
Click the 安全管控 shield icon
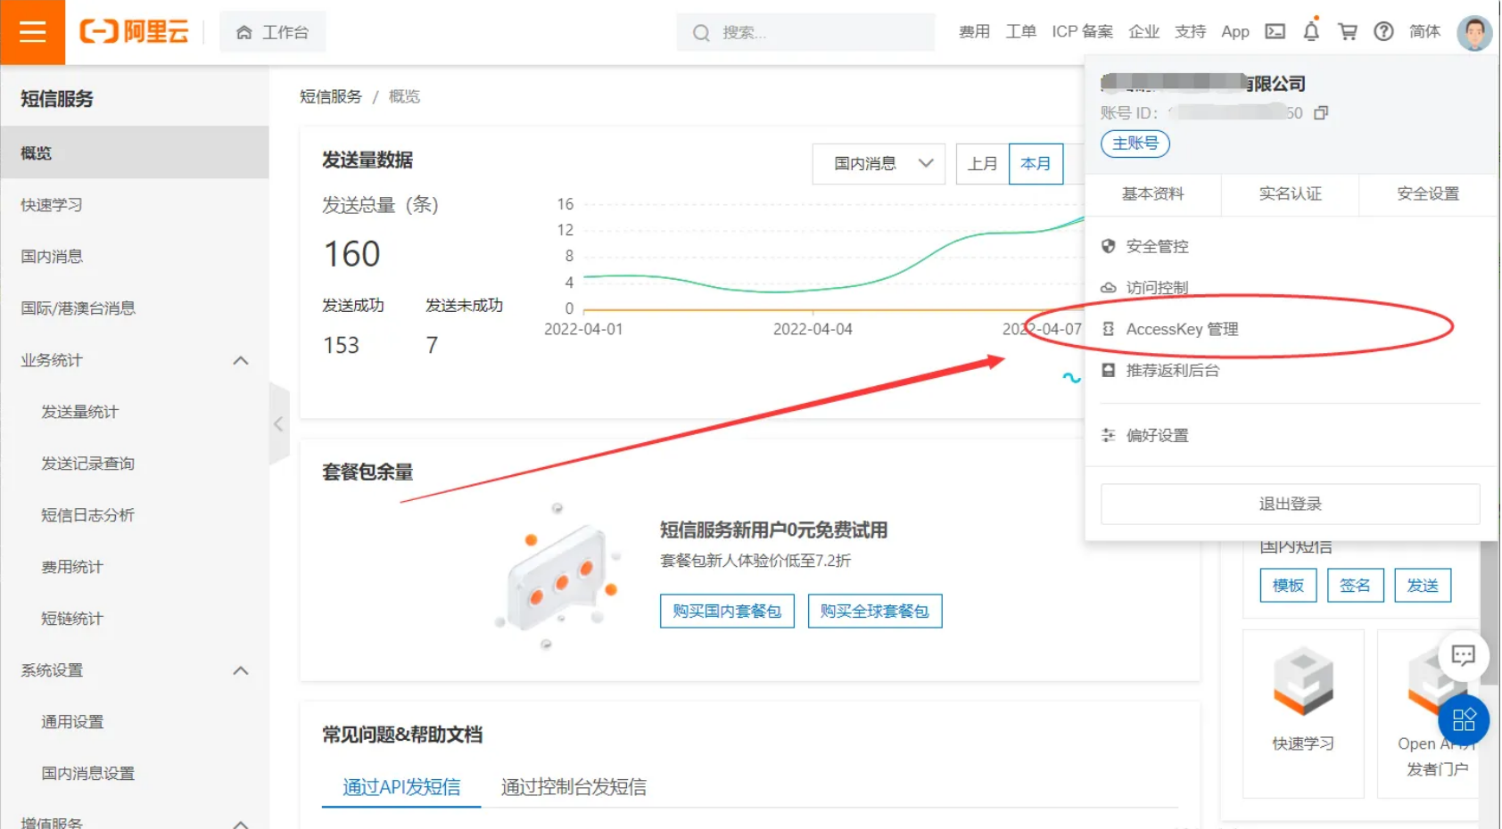click(x=1108, y=246)
